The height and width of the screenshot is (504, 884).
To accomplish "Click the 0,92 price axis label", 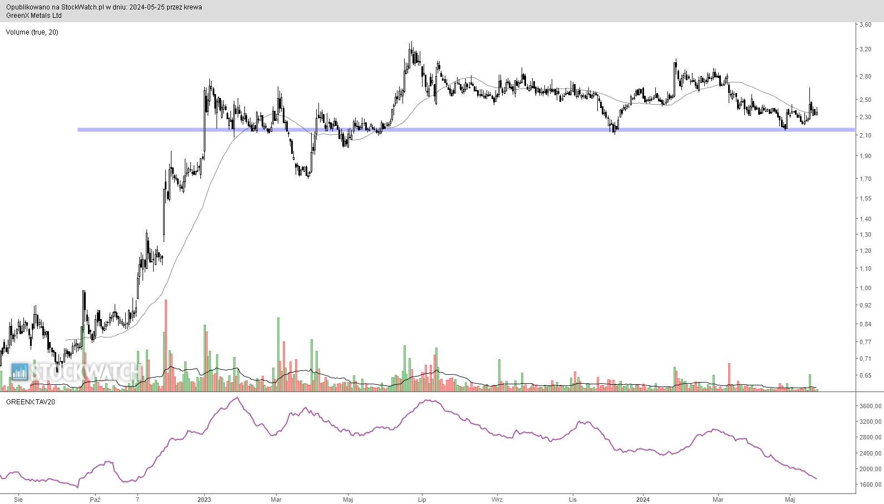I will click(x=865, y=305).
